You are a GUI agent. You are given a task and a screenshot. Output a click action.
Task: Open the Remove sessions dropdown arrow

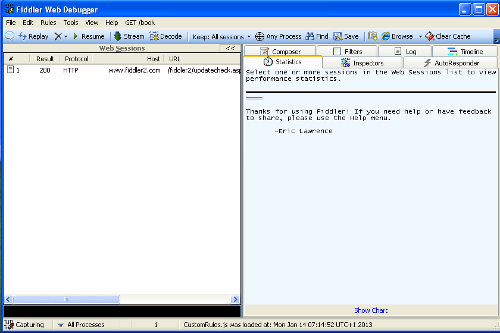click(65, 37)
